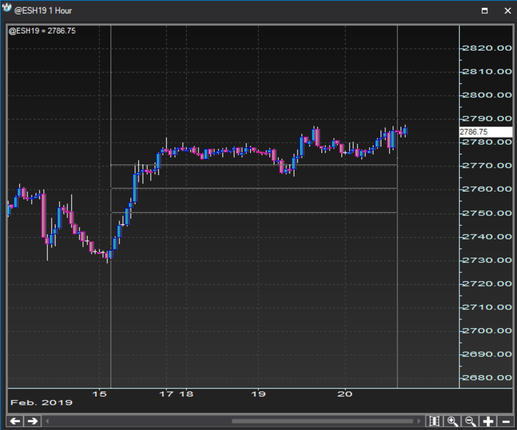Click the horizontal scrollbar left arrow
Image resolution: width=517 pixels, height=430 pixels.
click(47, 421)
